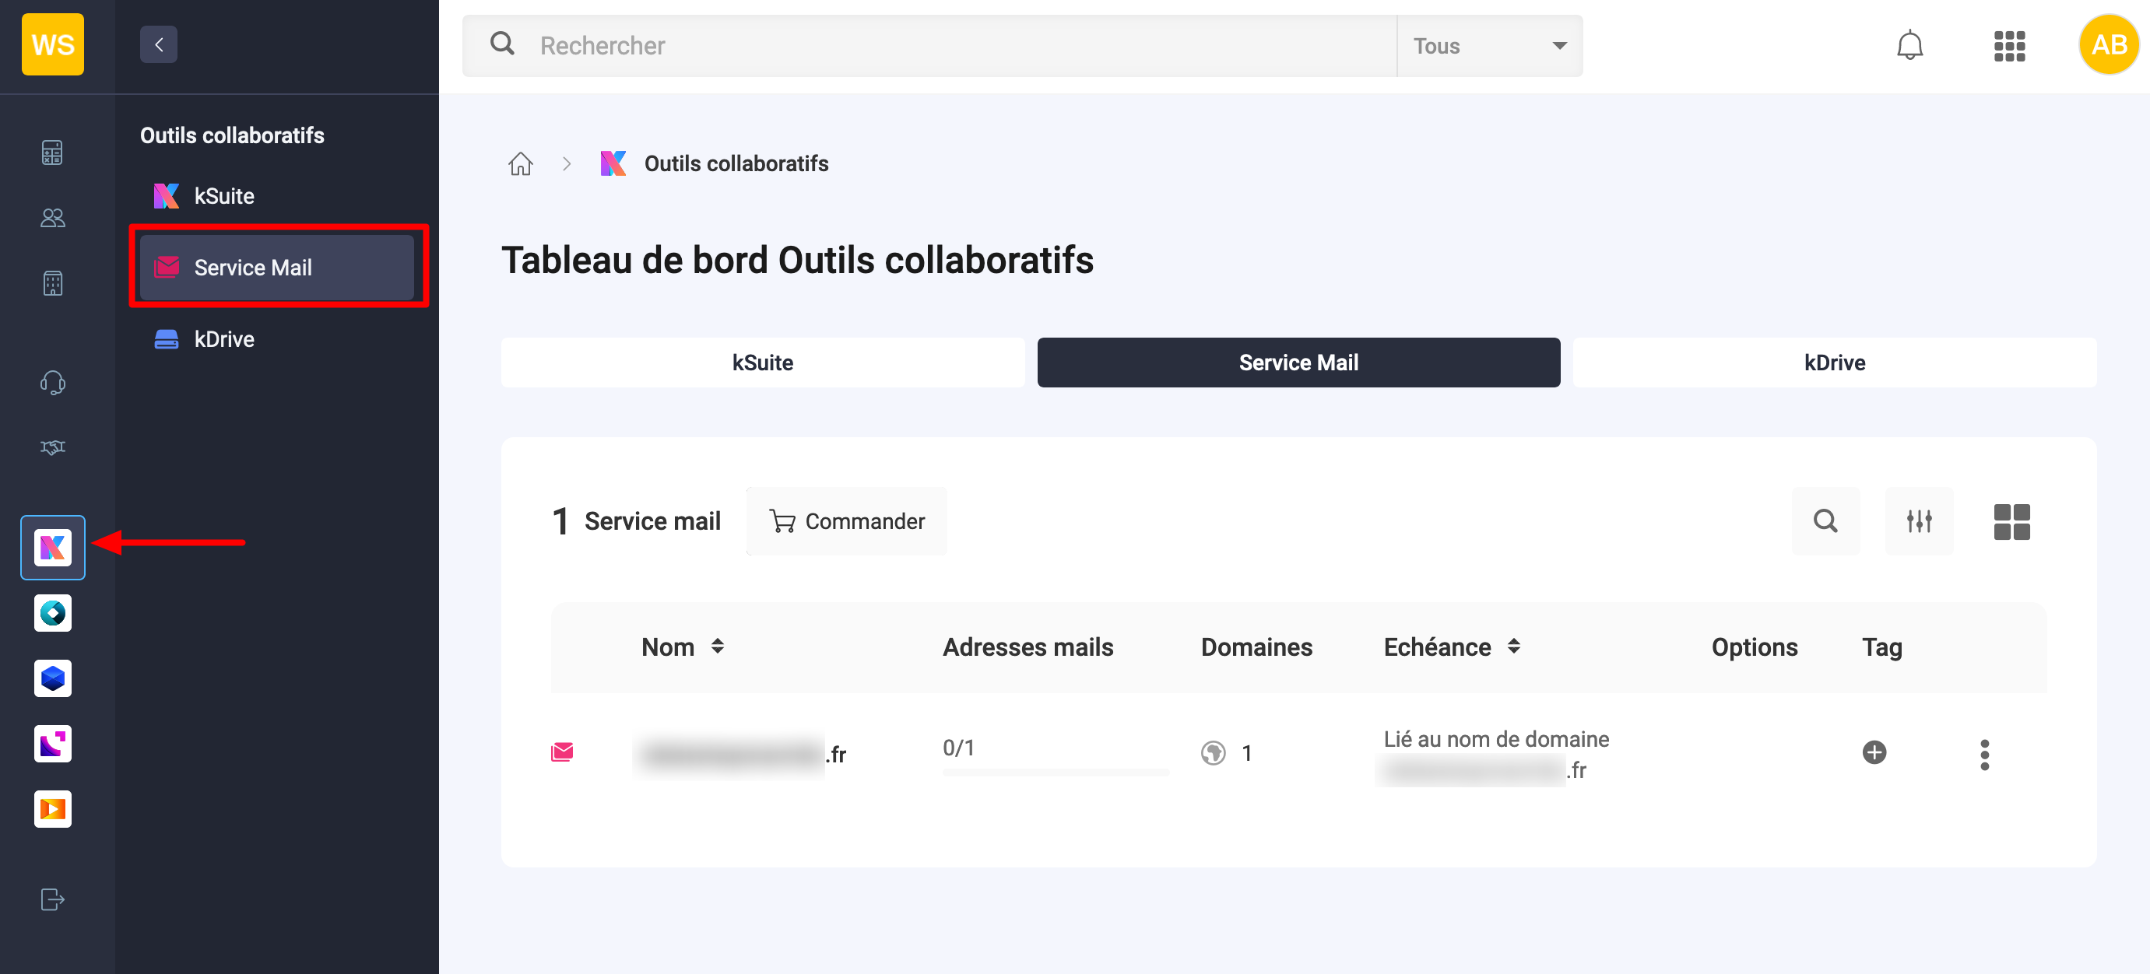Switch to the kDrive tab
This screenshot has width=2150, height=974.
pos(1835,363)
